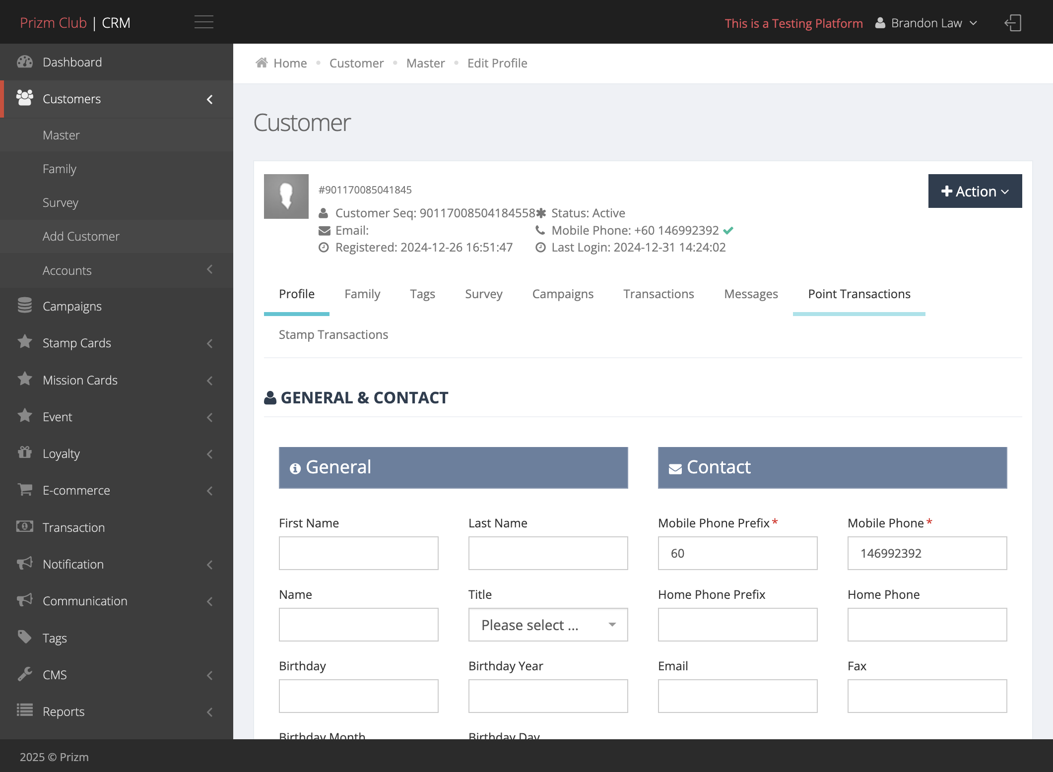Click the green verified checkmark by mobile phone
1053x772 pixels.
pyautogui.click(x=728, y=230)
